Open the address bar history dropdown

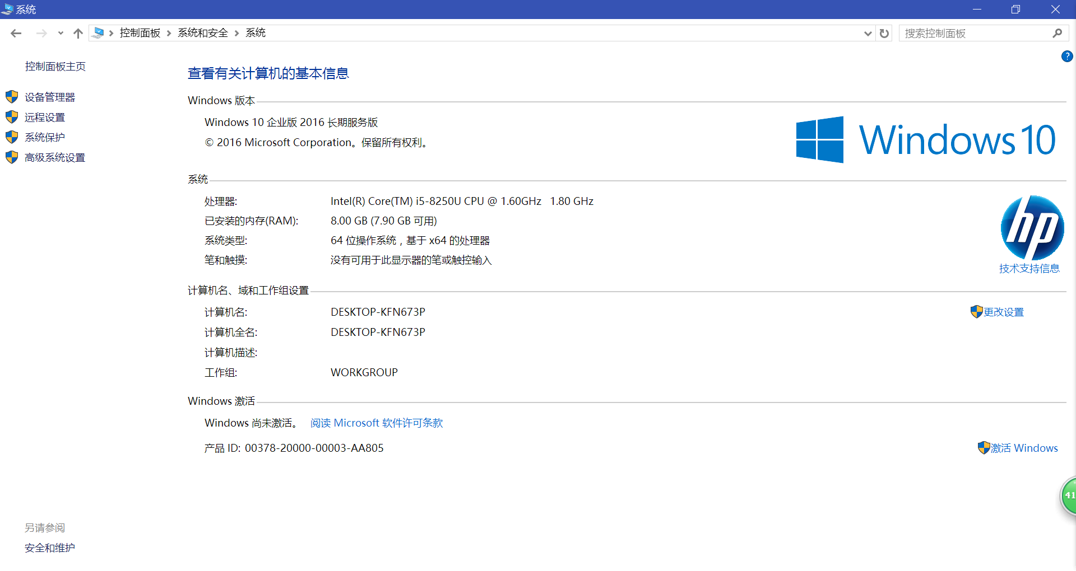click(x=868, y=33)
